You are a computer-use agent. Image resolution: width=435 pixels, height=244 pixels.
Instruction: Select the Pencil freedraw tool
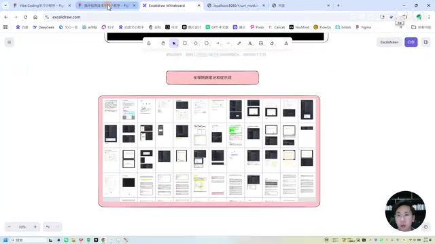coord(239,43)
